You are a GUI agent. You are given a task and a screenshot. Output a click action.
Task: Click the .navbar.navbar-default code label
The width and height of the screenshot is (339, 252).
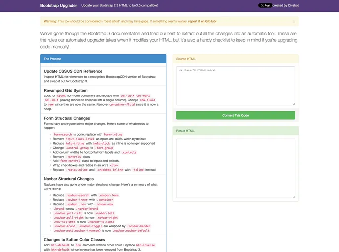point(131,231)
